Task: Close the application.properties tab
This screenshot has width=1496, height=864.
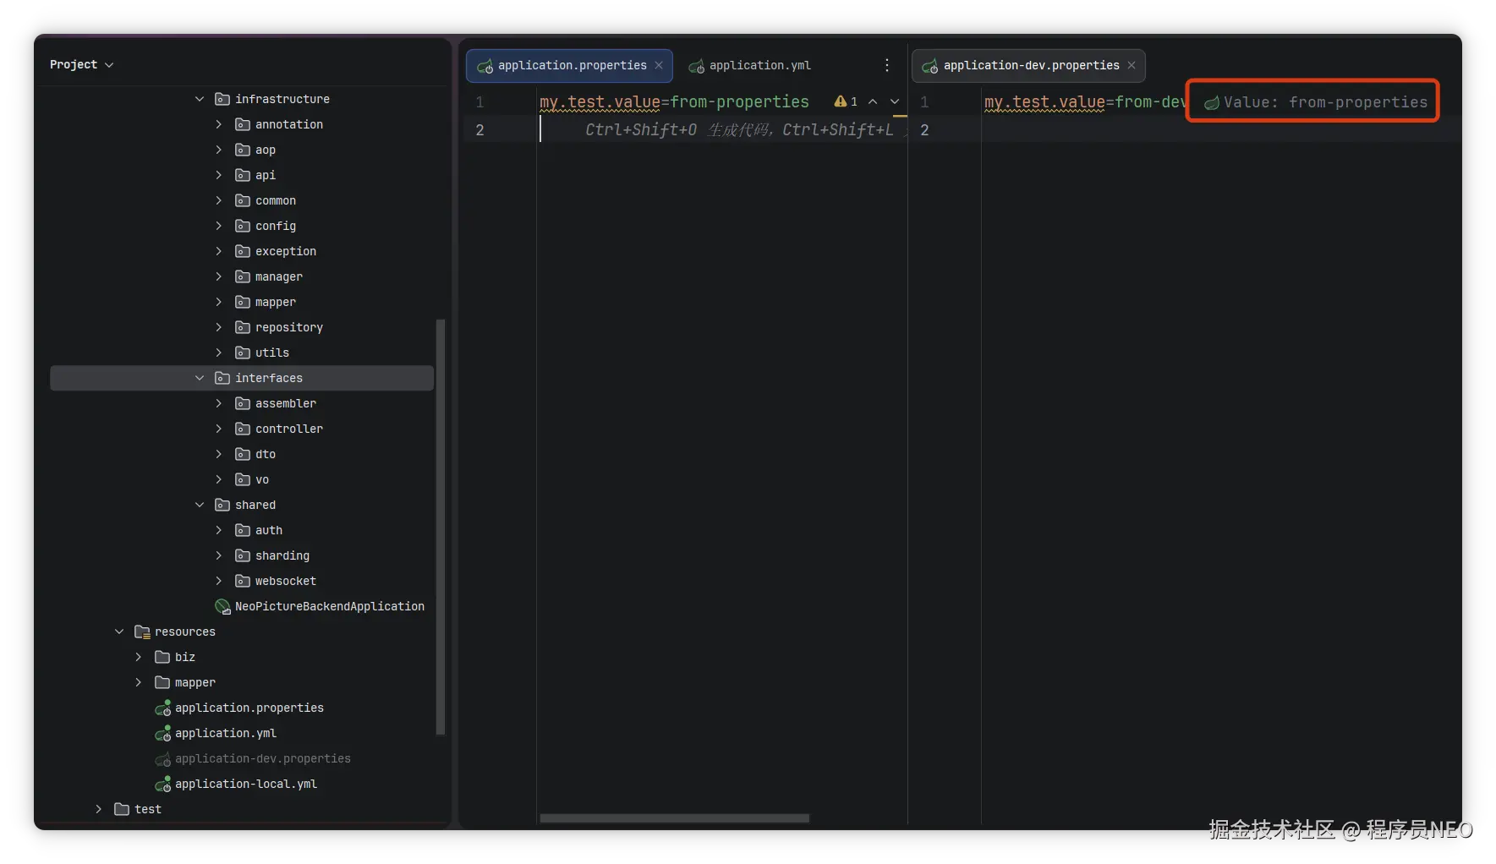Action: pos(659,66)
